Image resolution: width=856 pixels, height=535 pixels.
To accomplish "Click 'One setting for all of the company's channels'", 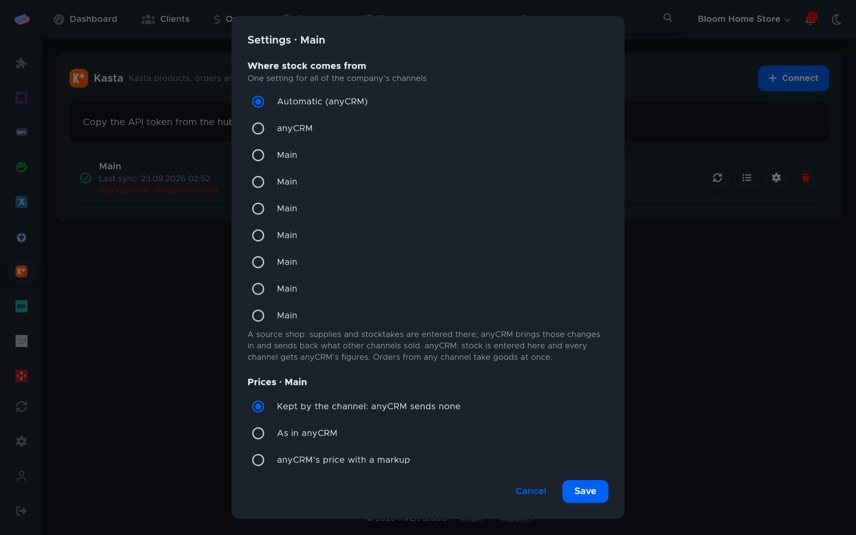I will tap(337, 79).
